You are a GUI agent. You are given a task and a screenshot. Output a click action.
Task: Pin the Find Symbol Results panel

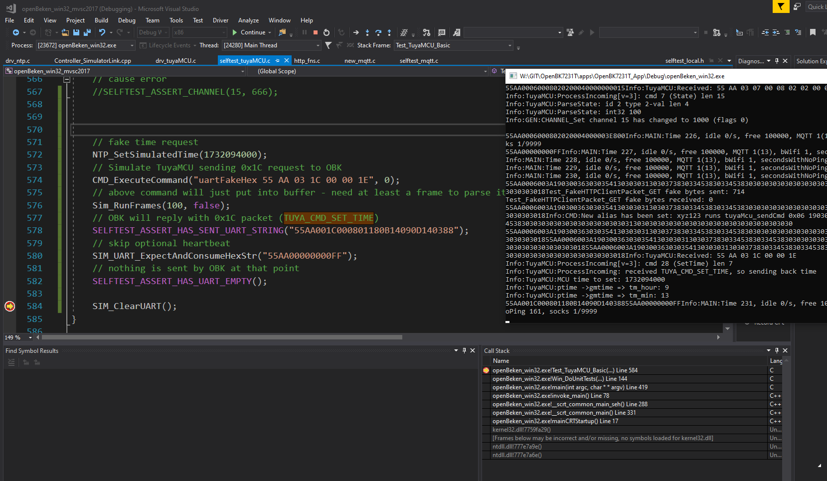coord(464,350)
